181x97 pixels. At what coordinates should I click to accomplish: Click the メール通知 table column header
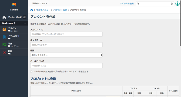(x=173, y=91)
